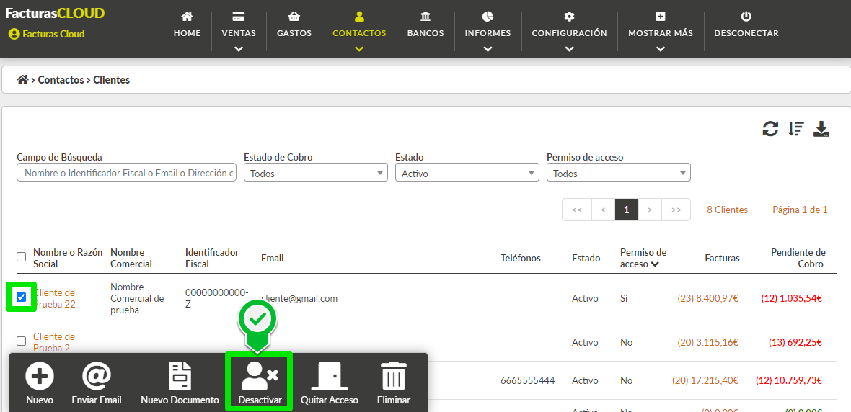The height and width of the screenshot is (412, 851).
Task: Click the (20) 3.115,16€ invoices amount
Action: tap(708, 343)
